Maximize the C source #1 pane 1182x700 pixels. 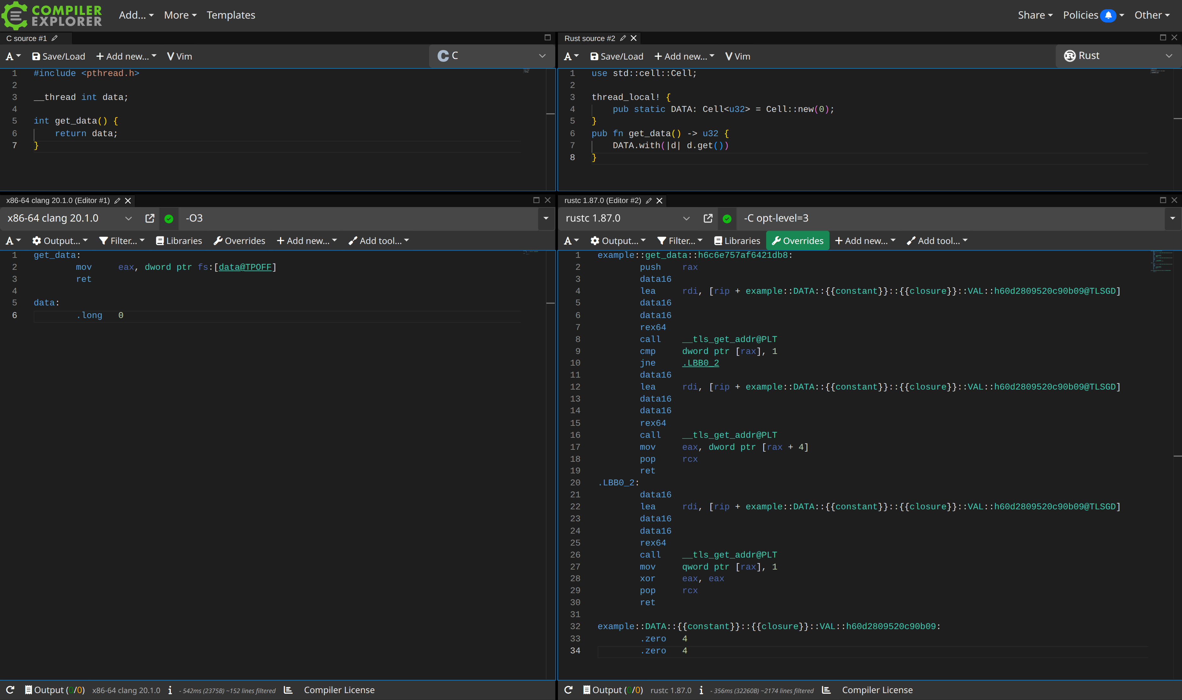click(x=548, y=37)
